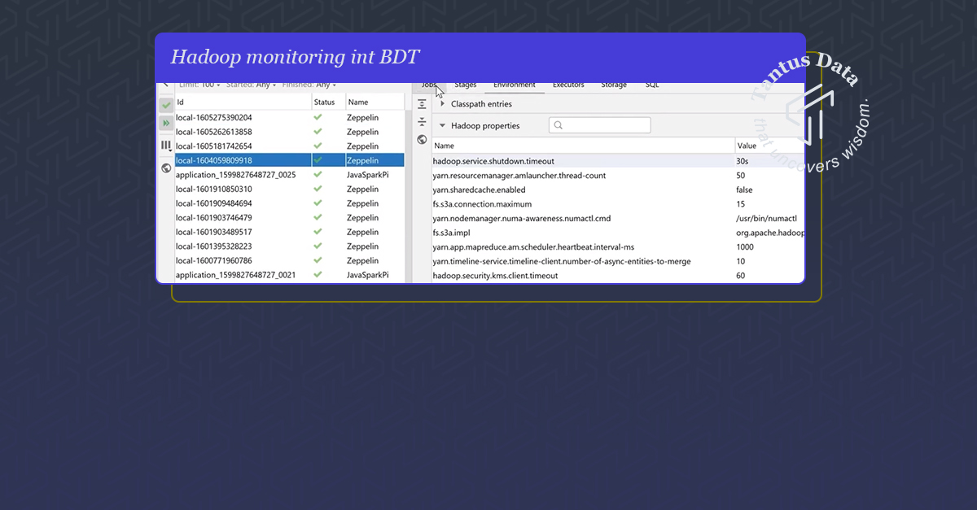Switch to the Executors tab
The width and height of the screenshot is (977, 510).
(x=568, y=85)
